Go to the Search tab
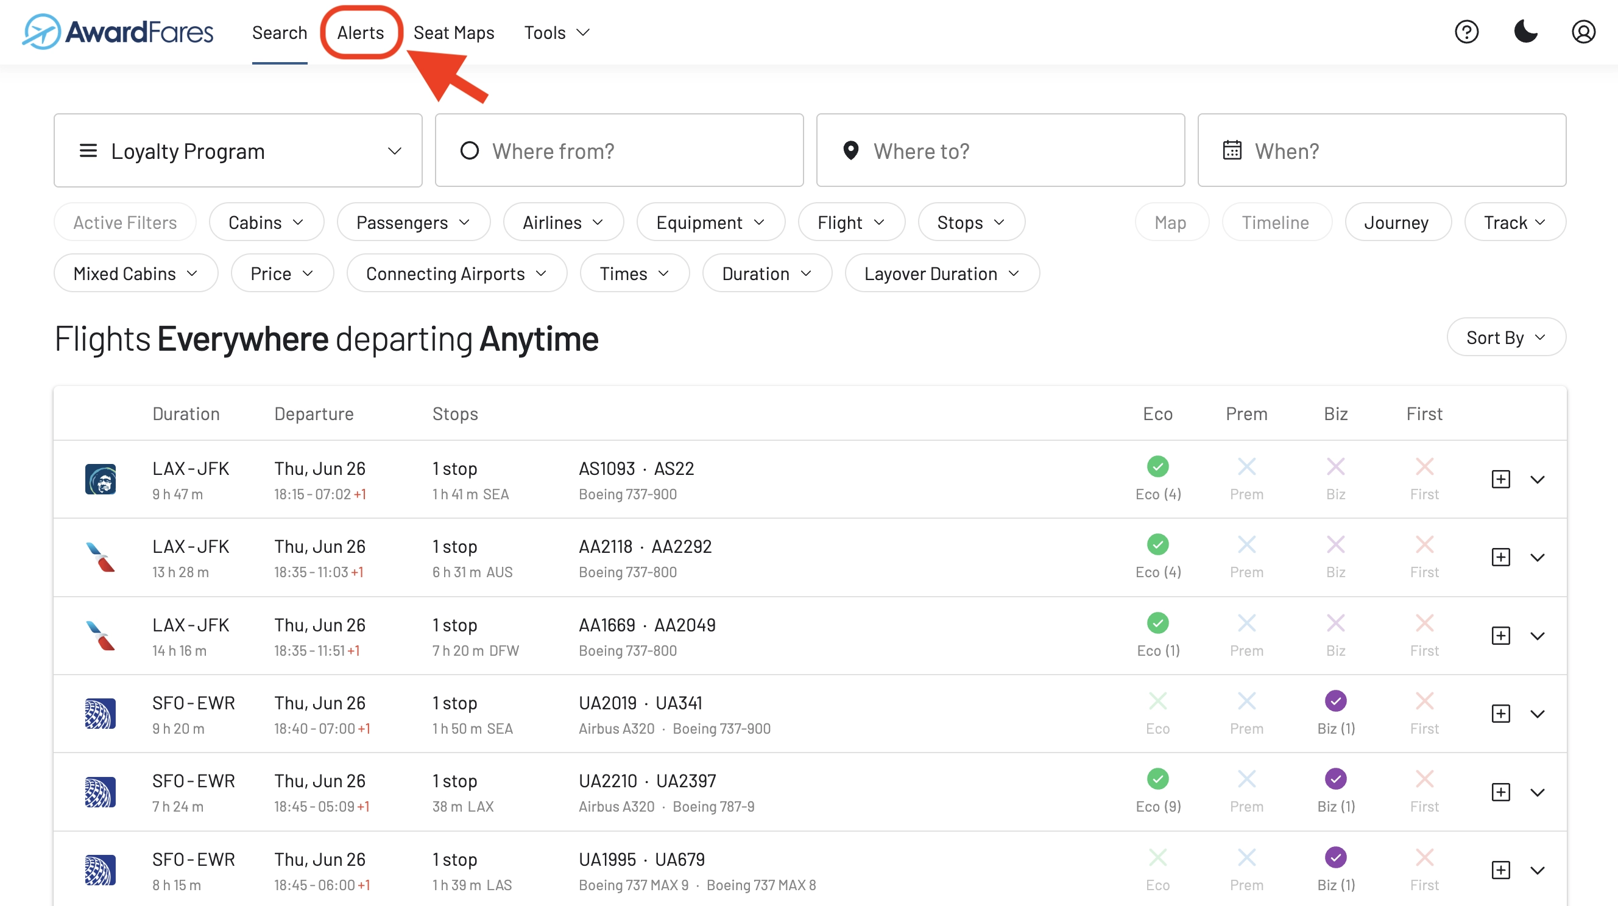Image resolution: width=1618 pixels, height=906 pixels. (x=280, y=33)
